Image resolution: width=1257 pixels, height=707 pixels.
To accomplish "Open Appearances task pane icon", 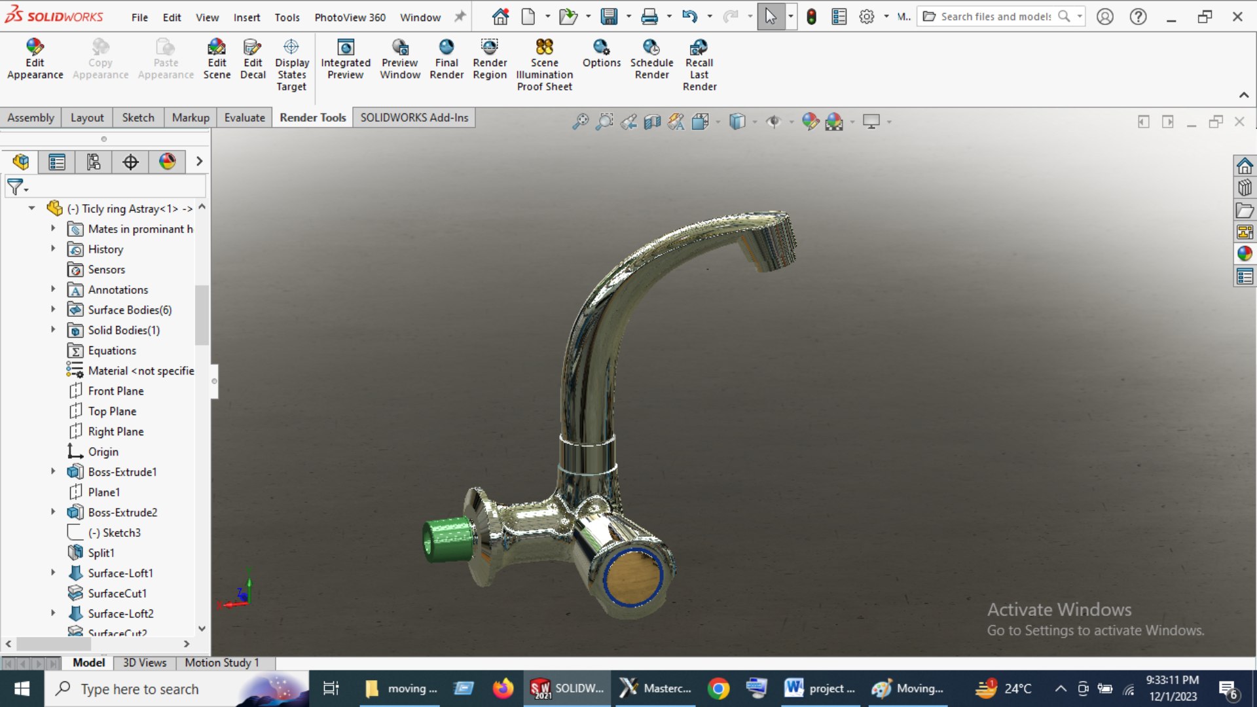I will pyautogui.click(x=1245, y=253).
